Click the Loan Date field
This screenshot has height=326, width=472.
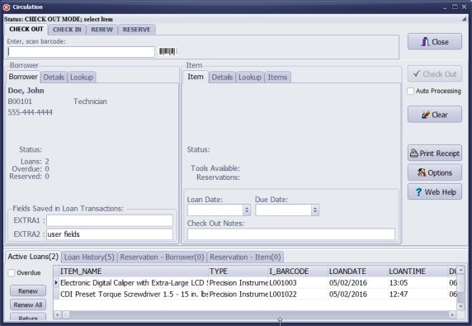click(215, 210)
